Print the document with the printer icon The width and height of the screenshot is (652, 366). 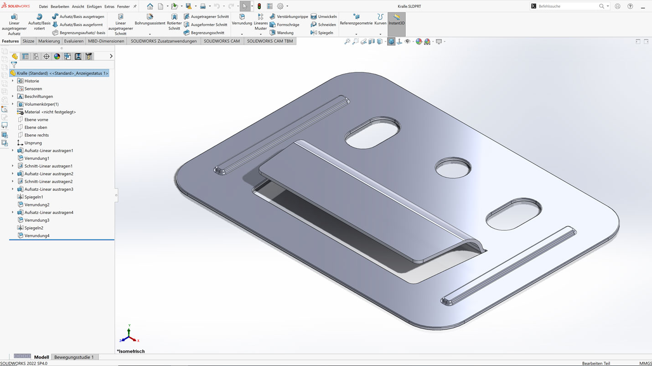tap(203, 6)
